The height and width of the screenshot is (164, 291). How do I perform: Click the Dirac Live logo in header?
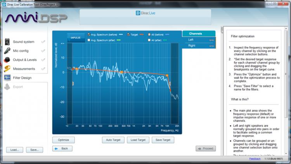[145, 13]
